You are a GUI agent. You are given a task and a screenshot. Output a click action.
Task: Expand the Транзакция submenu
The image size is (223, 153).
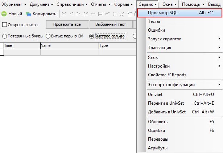coord(184,48)
